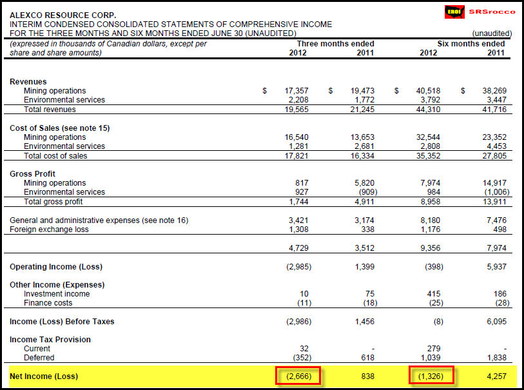
Task: Click Income (Loss) Before Taxes label
Action: 62,322
